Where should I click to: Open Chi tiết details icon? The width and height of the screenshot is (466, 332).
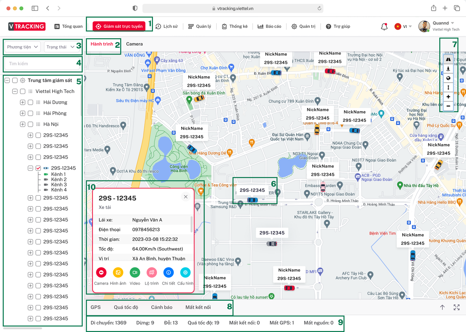[x=168, y=272]
